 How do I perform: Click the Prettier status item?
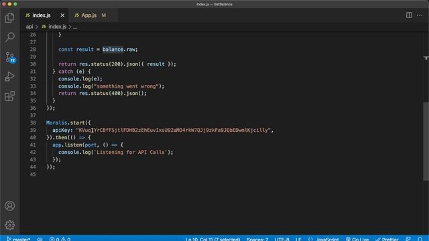point(387,239)
